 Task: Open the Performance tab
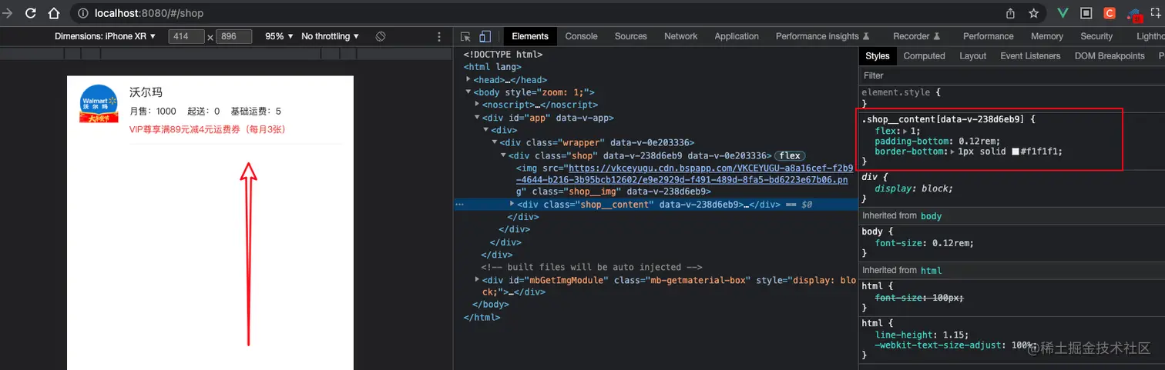988,36
